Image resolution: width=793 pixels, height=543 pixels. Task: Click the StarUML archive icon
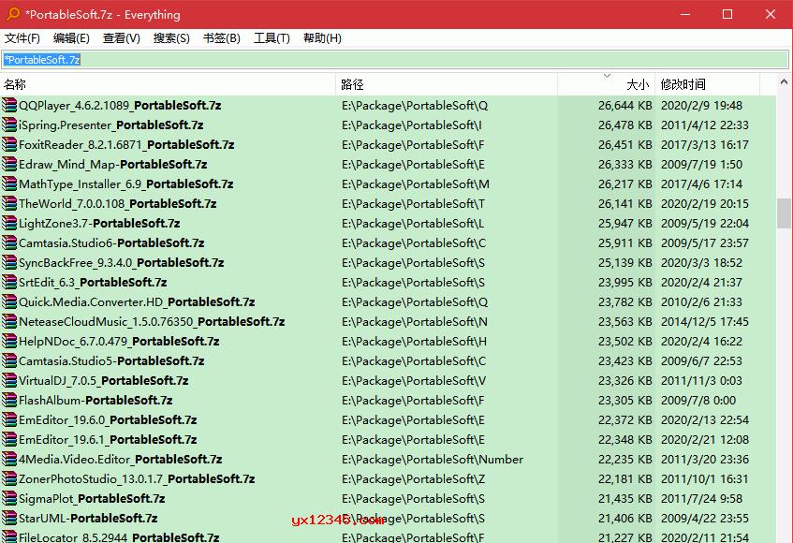click(9, 519)
